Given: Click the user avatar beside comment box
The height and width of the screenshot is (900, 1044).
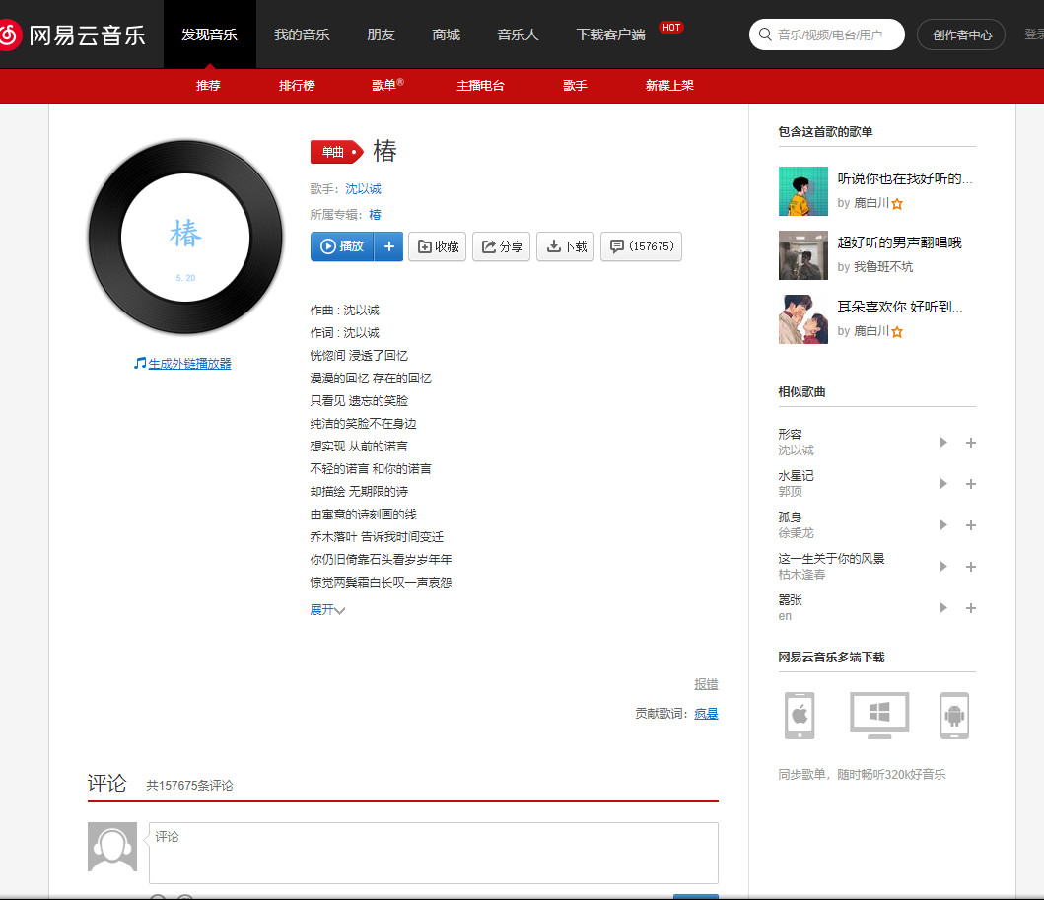Looking at the screenshot, I should click(x=112, y=846).
